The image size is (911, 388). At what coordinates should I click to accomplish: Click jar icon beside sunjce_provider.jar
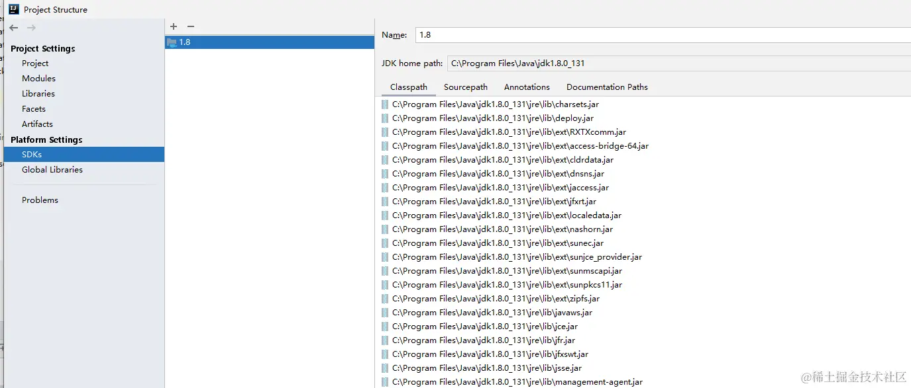click(385, 257)
